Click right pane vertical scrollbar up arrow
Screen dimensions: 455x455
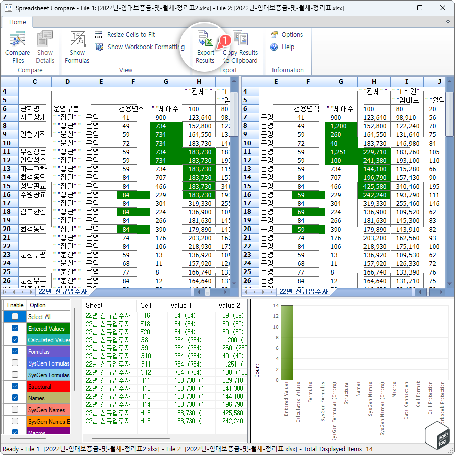coord(449,81)
